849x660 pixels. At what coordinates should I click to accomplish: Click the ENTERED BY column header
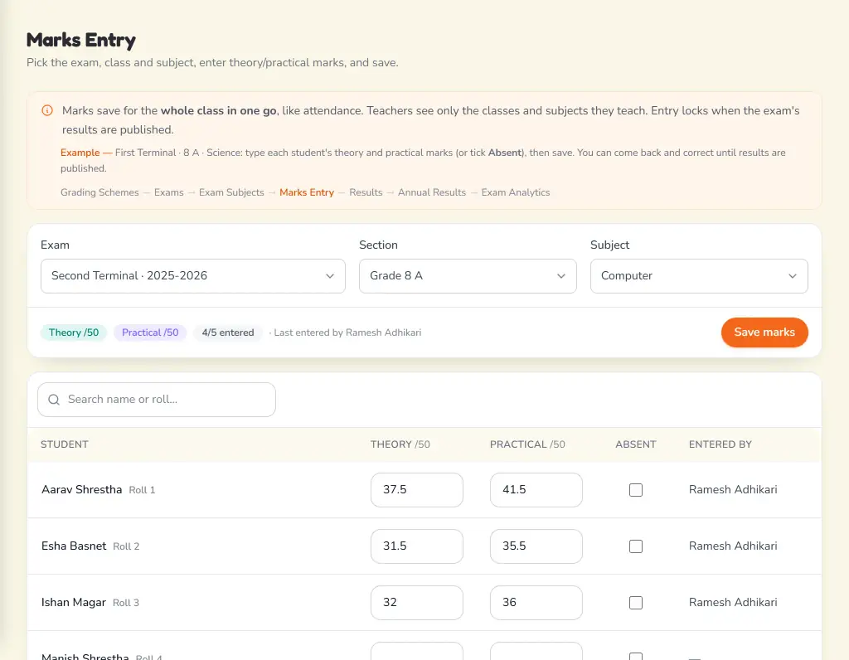point(720,444)
